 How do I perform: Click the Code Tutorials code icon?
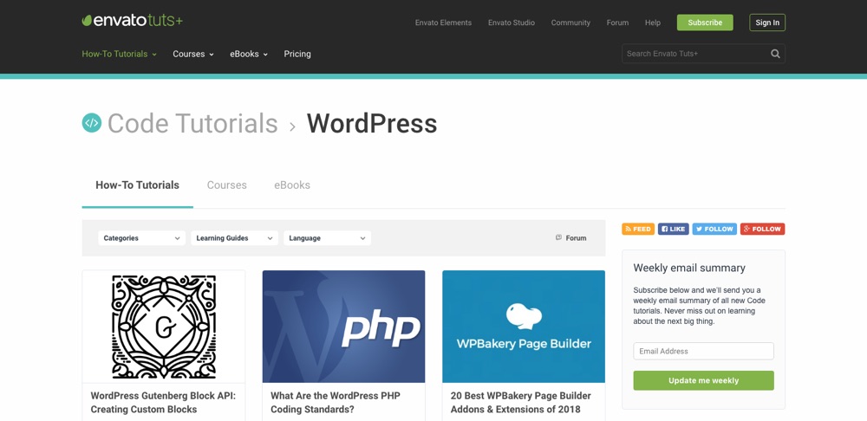tap(92, 123)
